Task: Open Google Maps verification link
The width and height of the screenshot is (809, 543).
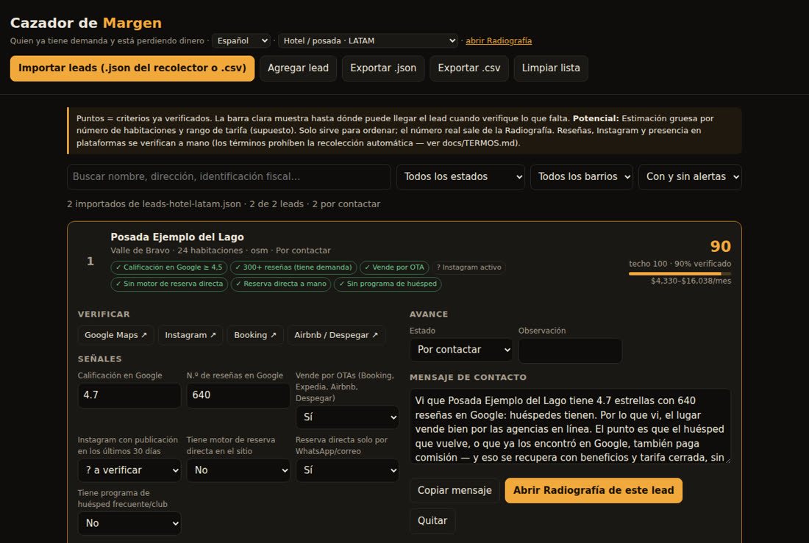Action: [115, 335]
